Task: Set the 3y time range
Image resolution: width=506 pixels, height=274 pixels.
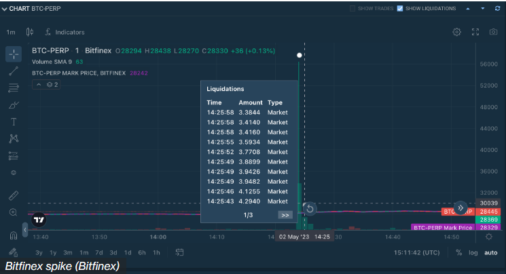Action: pos(39,253)
